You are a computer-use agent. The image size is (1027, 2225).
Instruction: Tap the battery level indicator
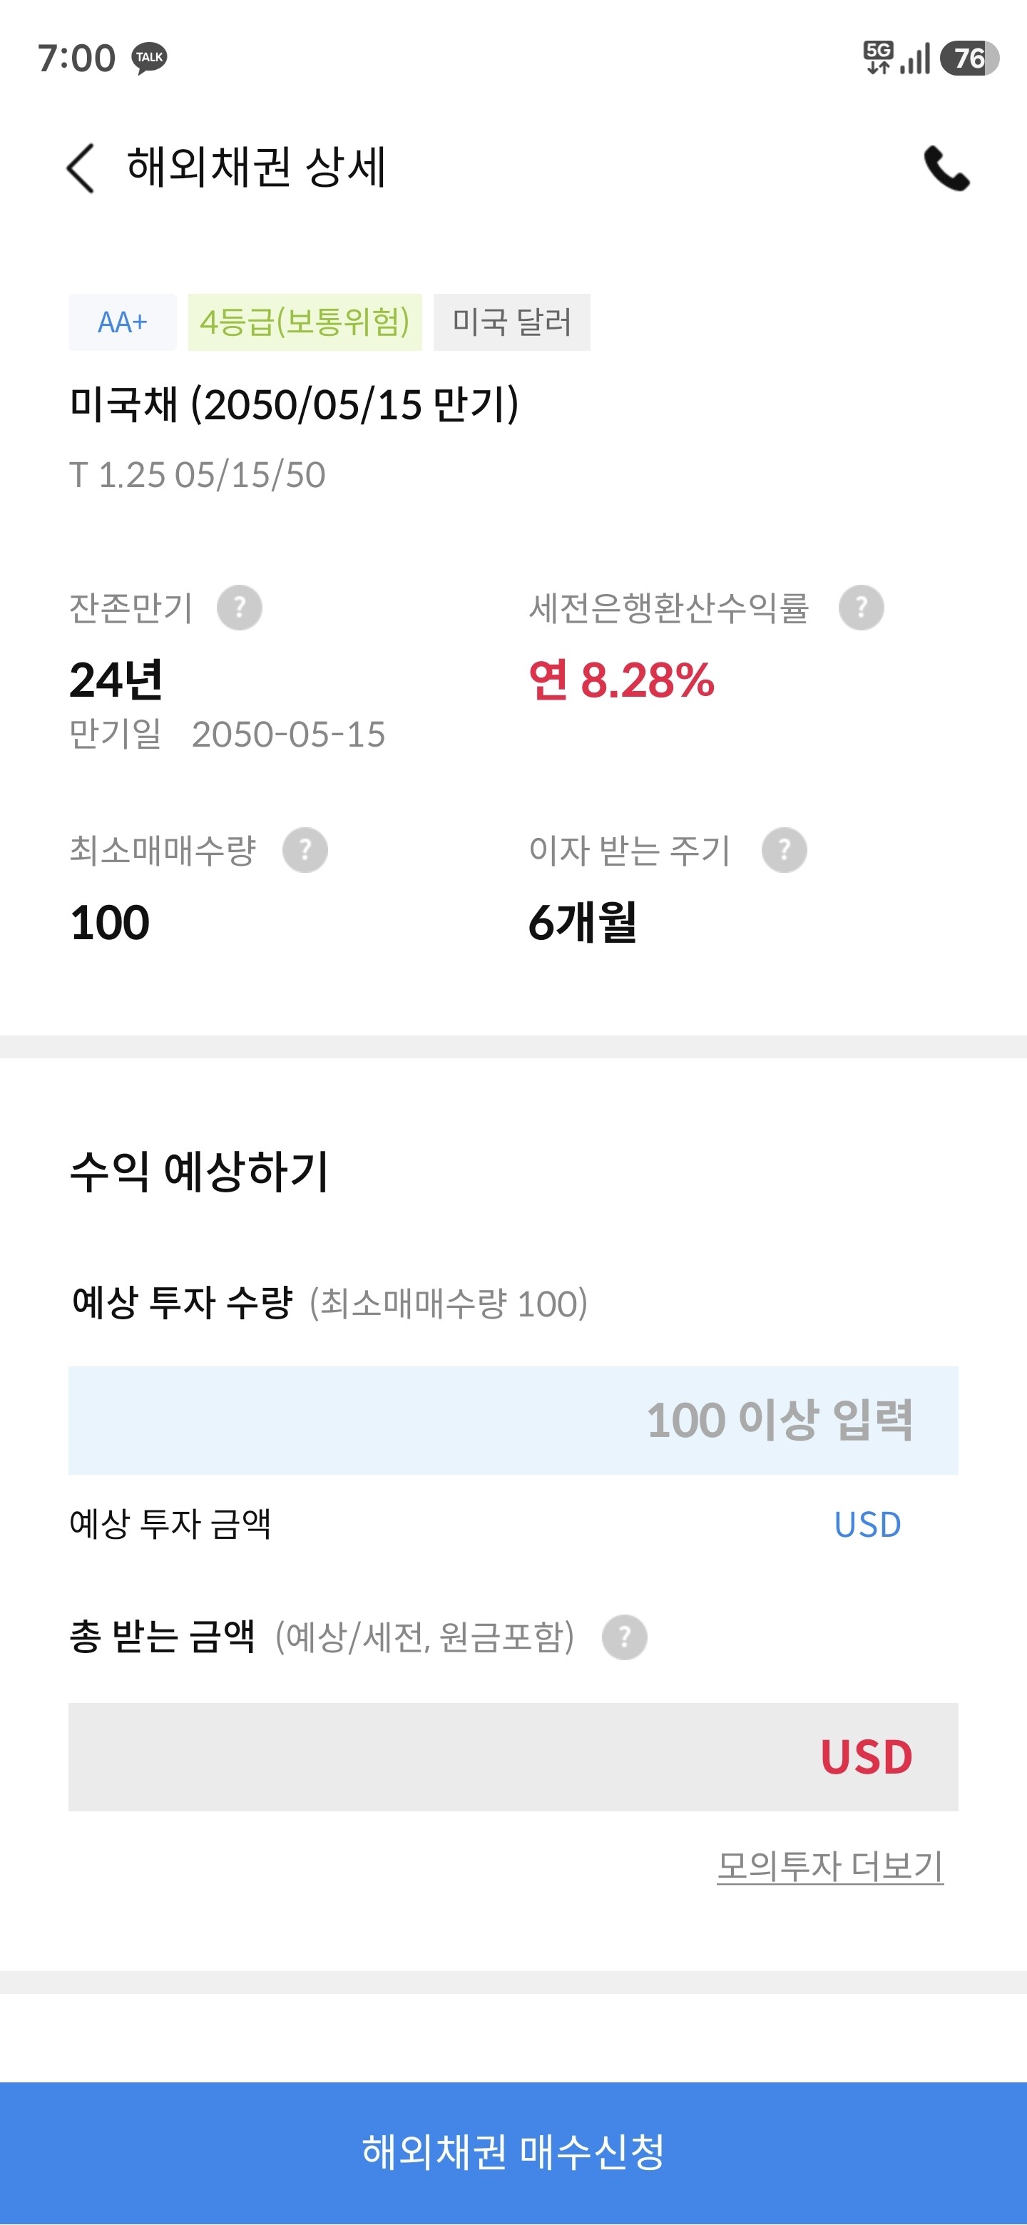(969, 58)
